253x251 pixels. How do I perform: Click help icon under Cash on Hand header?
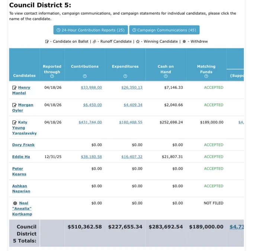(166, 76)
